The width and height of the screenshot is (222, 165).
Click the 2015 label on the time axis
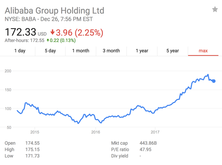[34, 132]
